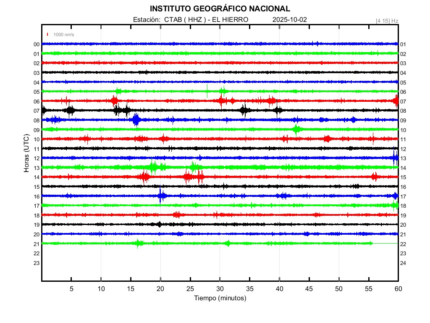This screenshot has width=430, height=323.
Task: Click hour label 13 on the right axis
Action: [x=403, y=159]
